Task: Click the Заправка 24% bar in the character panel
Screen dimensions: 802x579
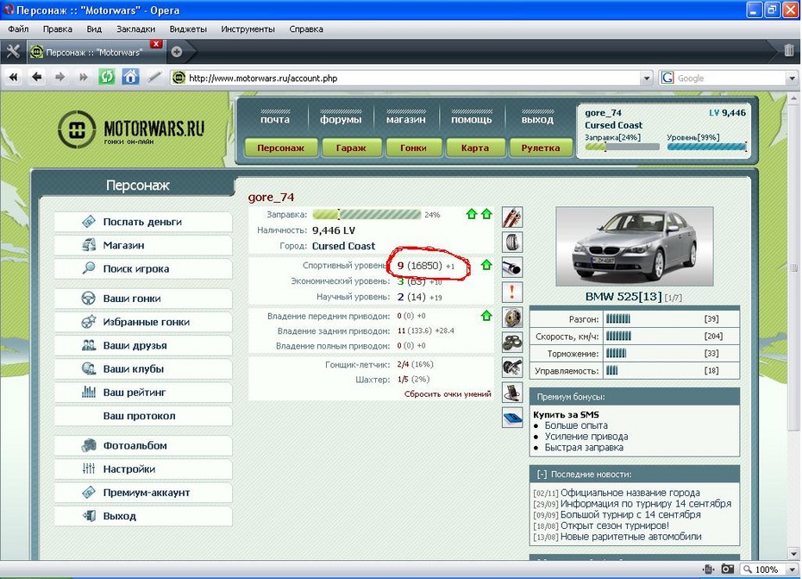Action: click(x=367, y=215)
